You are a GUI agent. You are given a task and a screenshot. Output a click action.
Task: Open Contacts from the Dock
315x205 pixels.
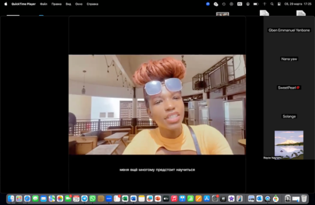101,199
